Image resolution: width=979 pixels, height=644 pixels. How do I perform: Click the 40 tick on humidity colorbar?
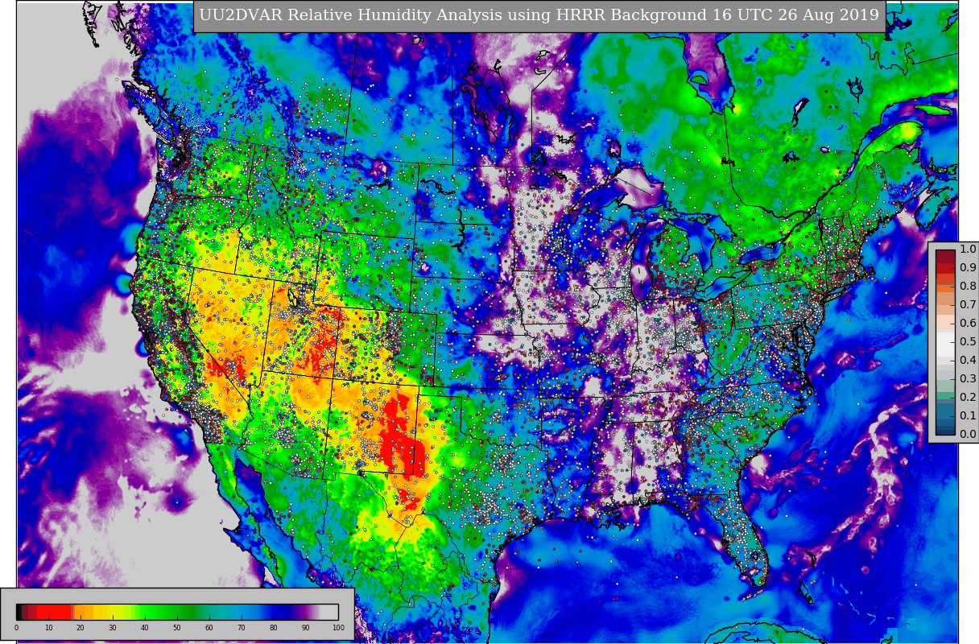click(x=145, y=628)
